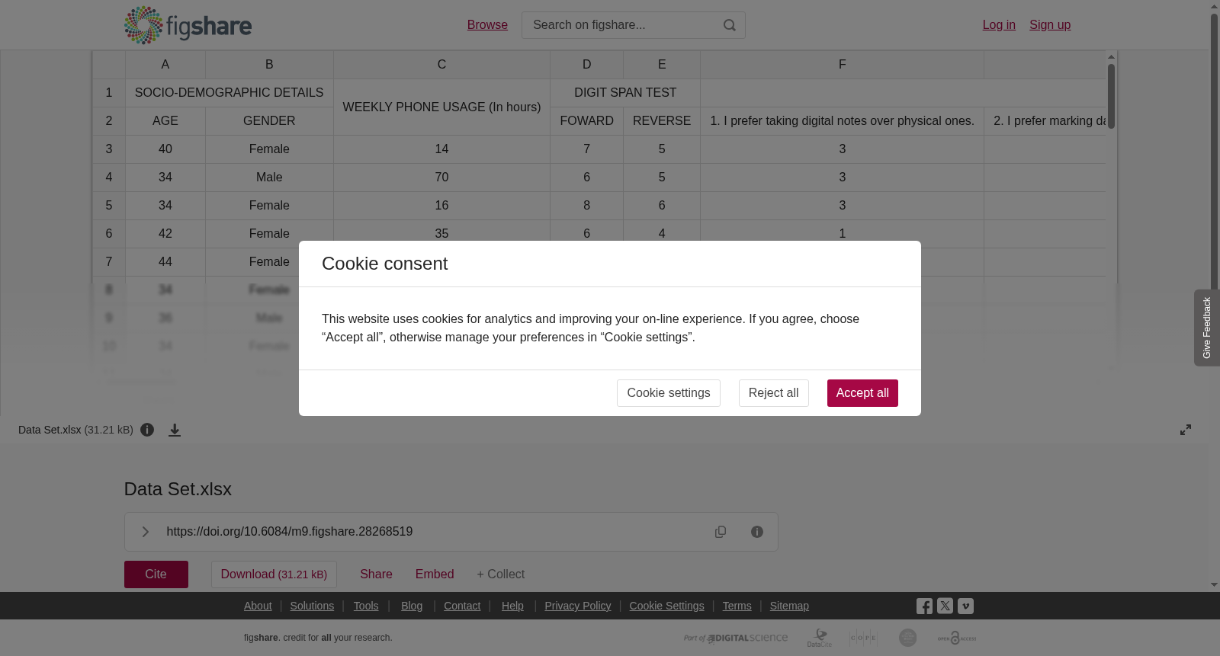
Task: Open Contact footer link
Action: (x=462, y=606)
